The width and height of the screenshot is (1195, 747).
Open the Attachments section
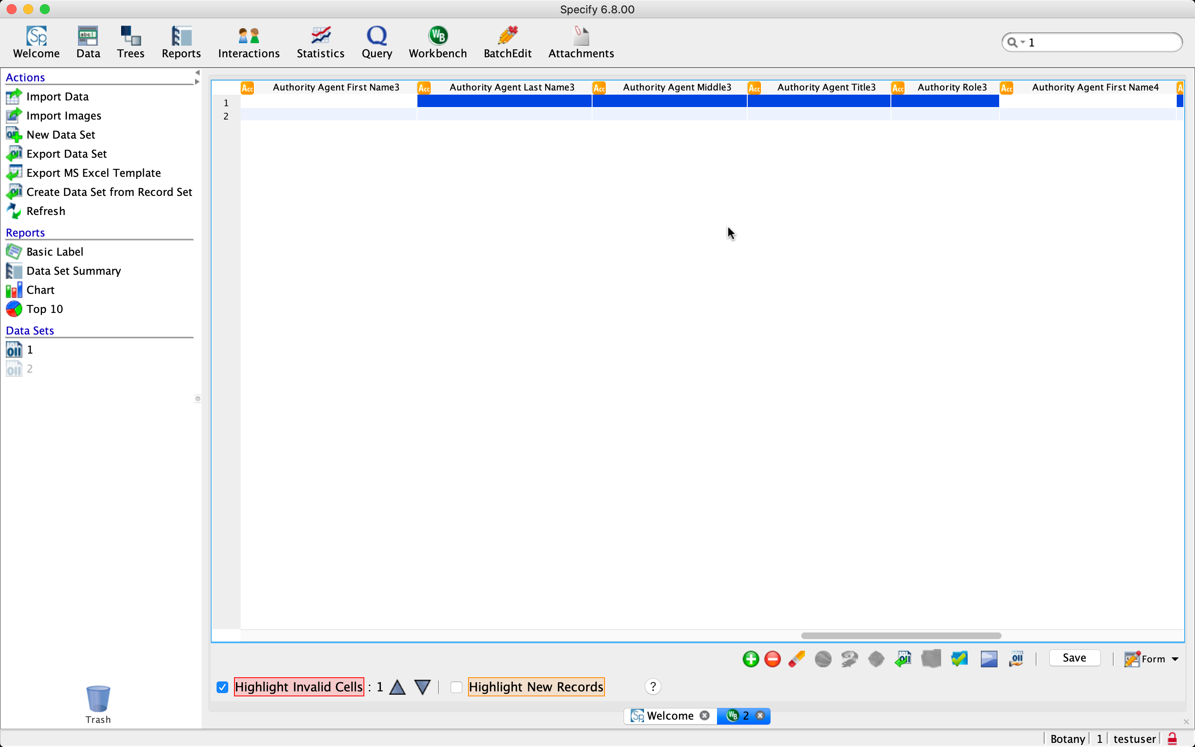(580, 42)
